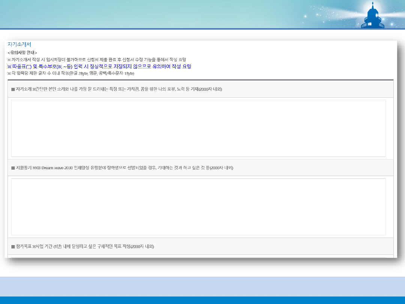This screenshot has width=405, height=304.
Task: Click inside the 자기소개 text area
Action: (x=198, y=128)
